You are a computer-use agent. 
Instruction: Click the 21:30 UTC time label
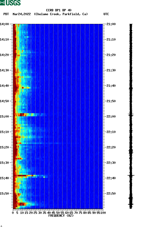click(x=111, y=70)
